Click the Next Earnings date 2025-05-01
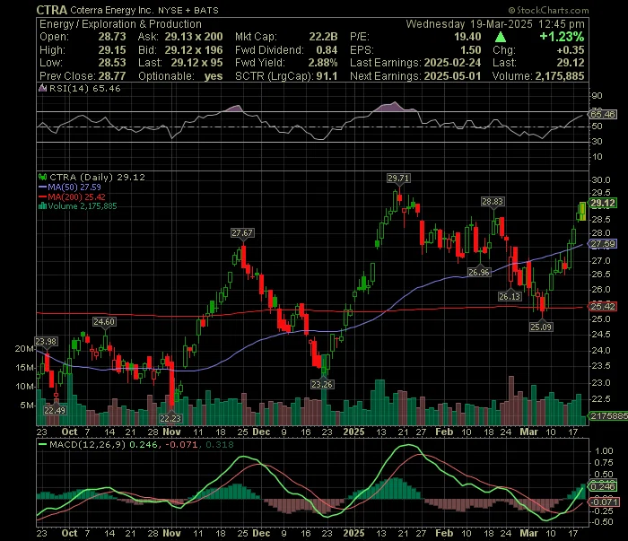Viewport: 628px width, 541px height. (452, 75)
